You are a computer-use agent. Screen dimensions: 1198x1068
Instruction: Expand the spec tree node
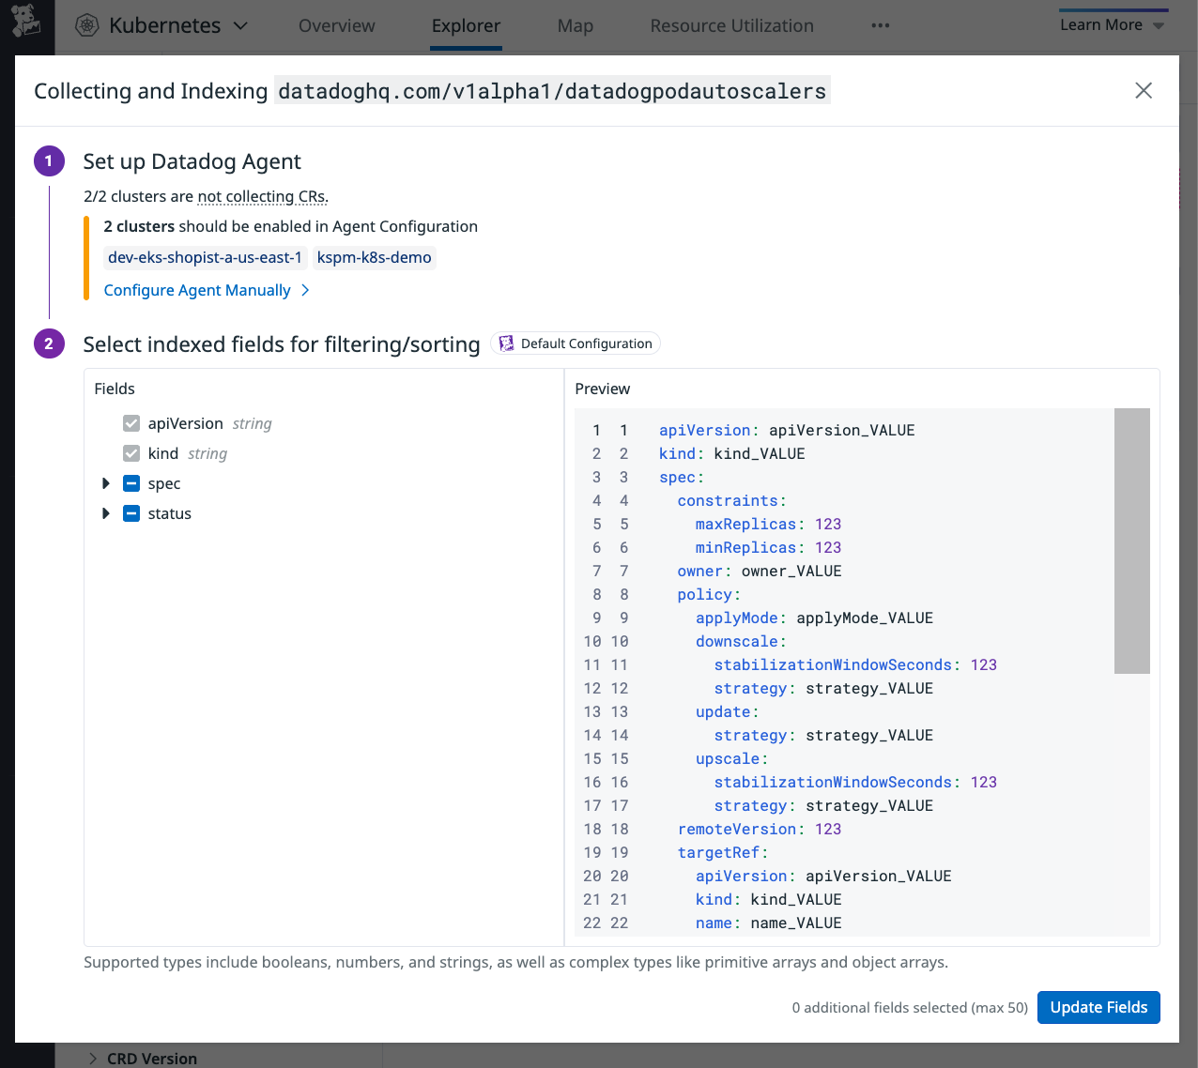coord(105,483)
